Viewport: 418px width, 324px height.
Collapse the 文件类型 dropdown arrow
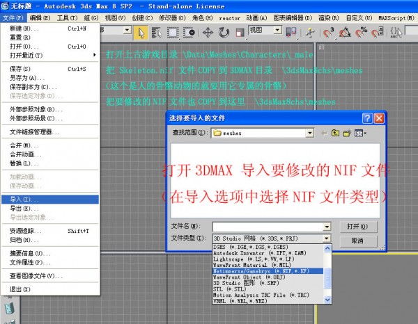pos(327,238)
